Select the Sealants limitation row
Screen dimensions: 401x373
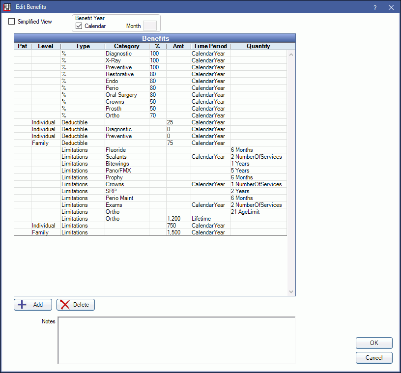pyautogui.click(x=150, y=157)
